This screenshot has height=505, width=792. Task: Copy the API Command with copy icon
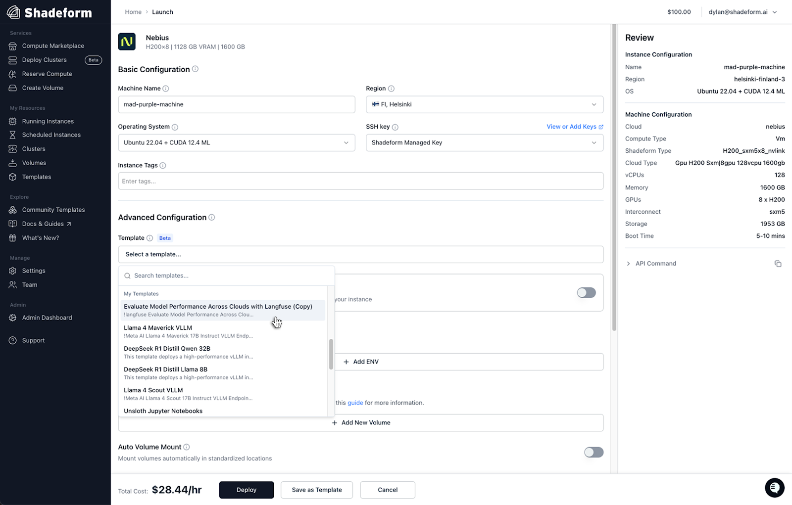coord(778,264)
